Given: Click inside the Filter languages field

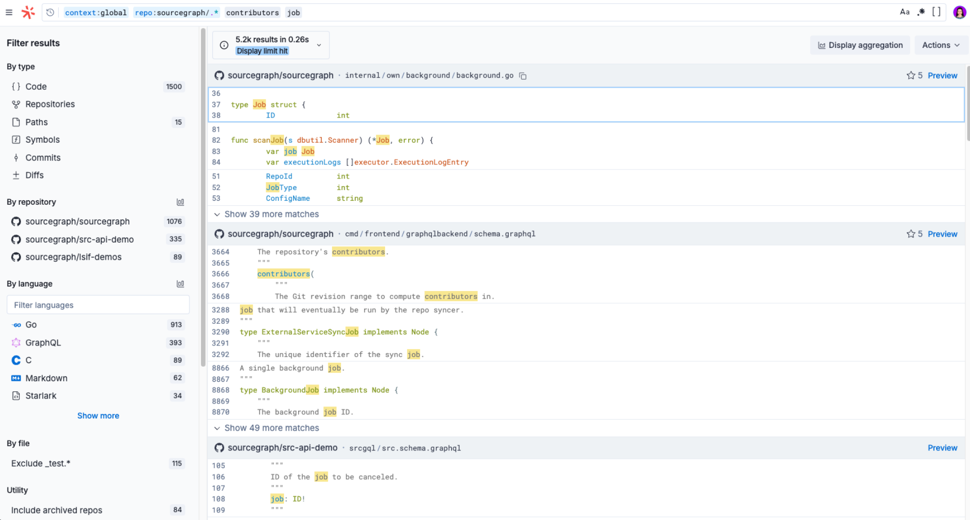Looking at the screenshot, I should pyautogui.click(x=98, y=305).
